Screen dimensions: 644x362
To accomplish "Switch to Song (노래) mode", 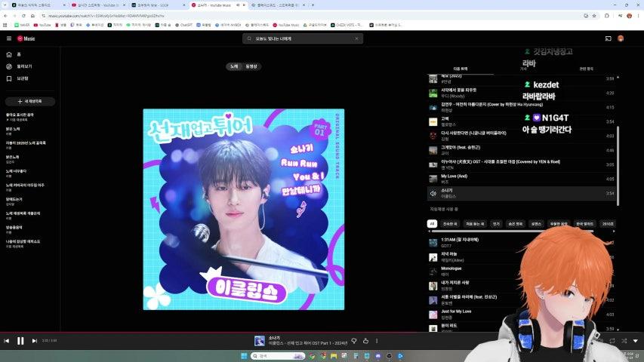I will 234,66.
